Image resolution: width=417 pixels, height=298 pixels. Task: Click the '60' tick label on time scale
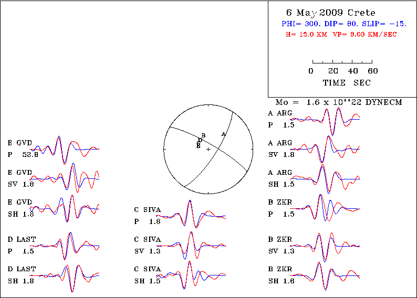tap(373, 71)
